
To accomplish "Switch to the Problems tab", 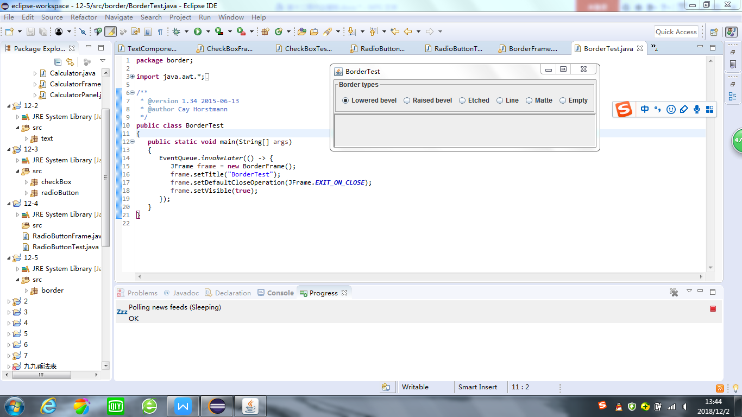I will point(137,293).
